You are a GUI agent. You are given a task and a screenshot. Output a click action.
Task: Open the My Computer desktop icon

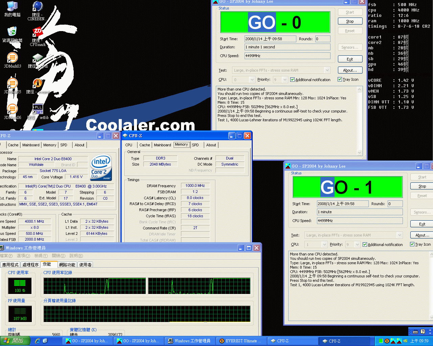[12, 9]
